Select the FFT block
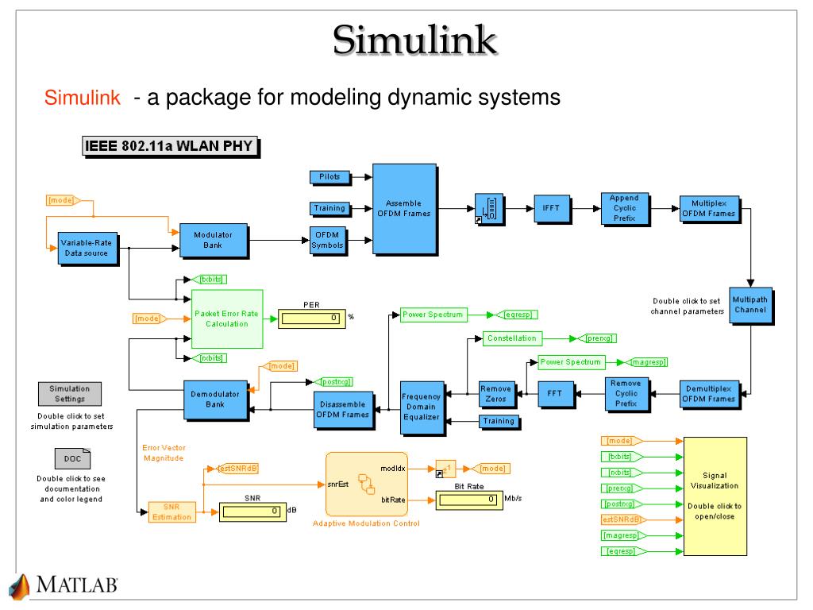 coord(556,394)
